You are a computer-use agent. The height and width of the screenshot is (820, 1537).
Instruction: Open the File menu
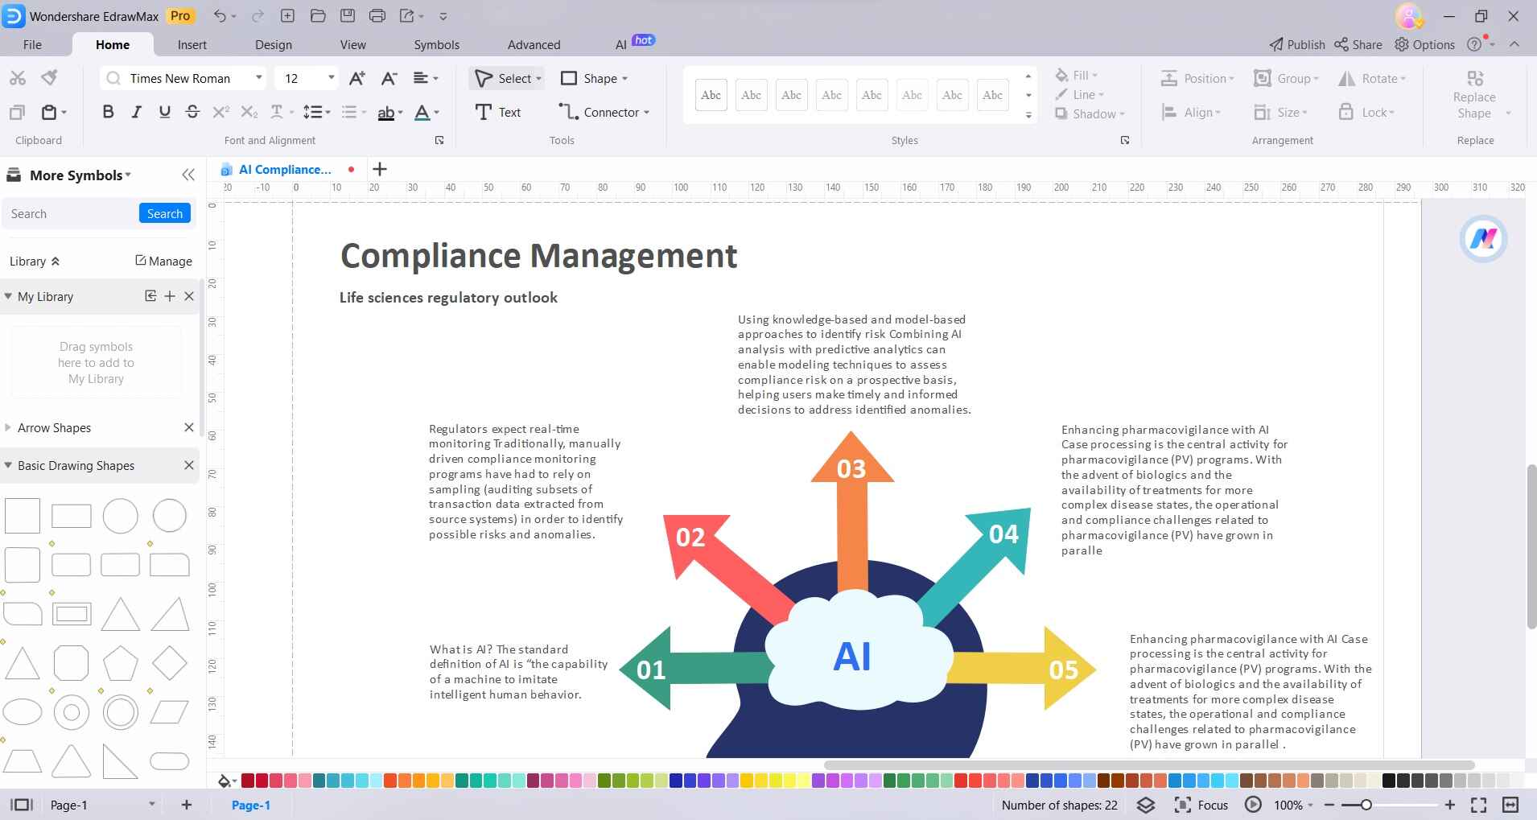[32, 44]
